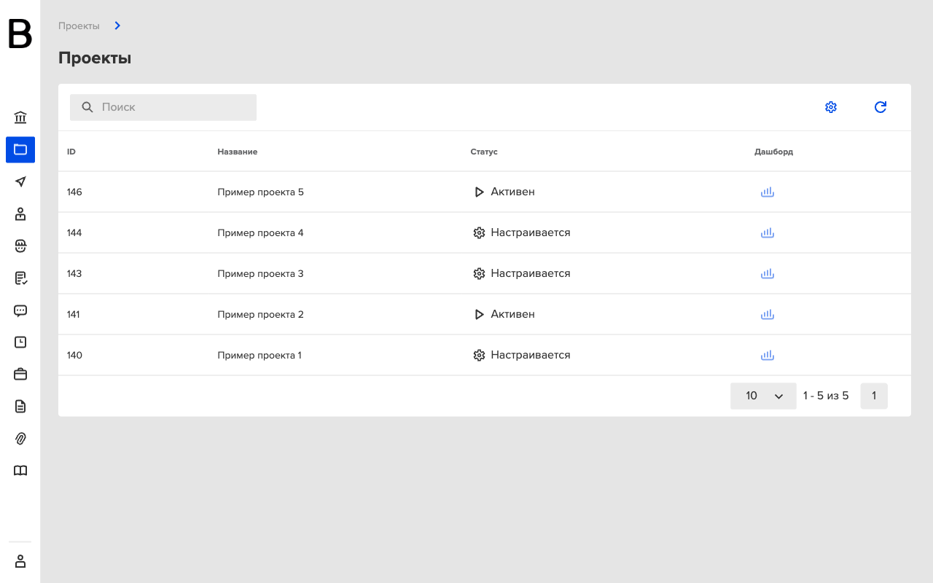
Task: Open the paperclip attachments sidebar icon
Action: coord(20,438)
